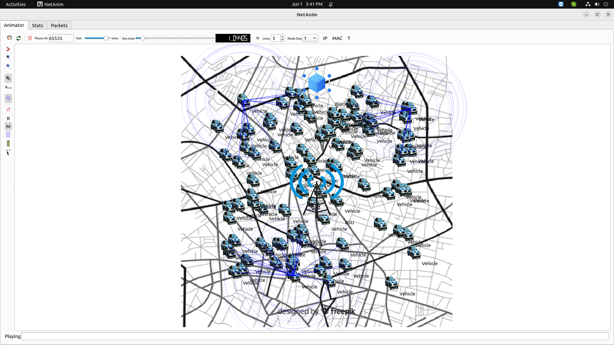Show the battery capacity indicator

[x=8, y=143]
